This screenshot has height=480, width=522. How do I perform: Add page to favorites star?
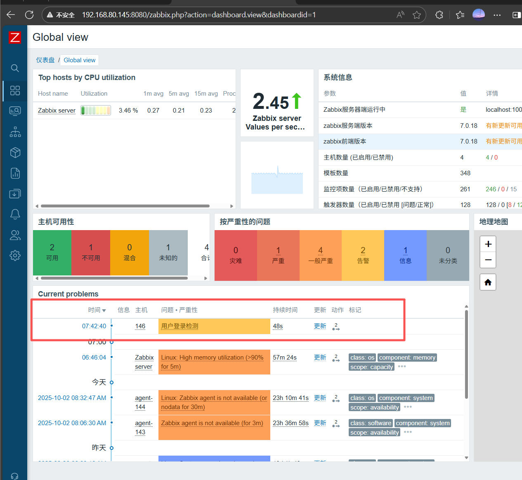(x=417, y=15)
